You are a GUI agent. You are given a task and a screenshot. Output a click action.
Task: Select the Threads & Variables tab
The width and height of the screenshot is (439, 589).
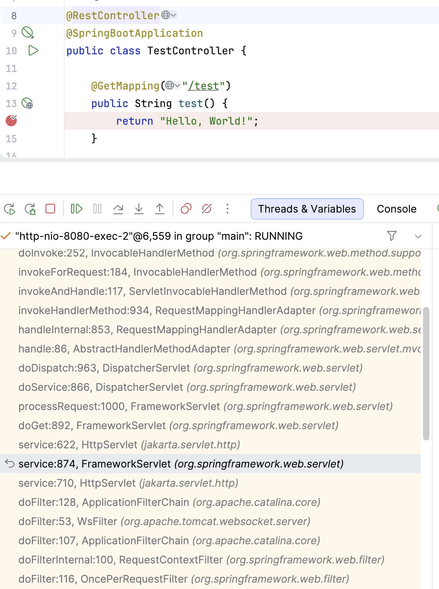307,209
